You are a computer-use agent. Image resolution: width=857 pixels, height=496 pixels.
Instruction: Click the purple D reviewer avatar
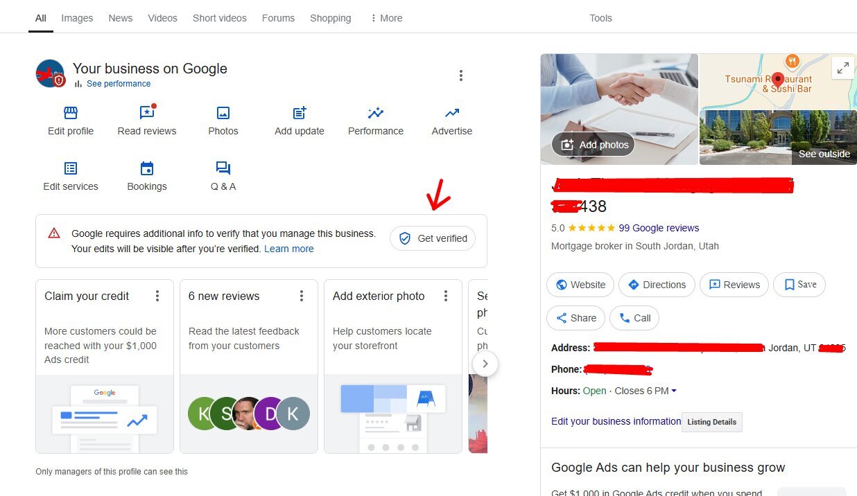(269, 414)
